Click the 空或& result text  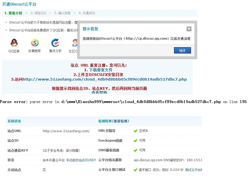[x=144, y=131]
